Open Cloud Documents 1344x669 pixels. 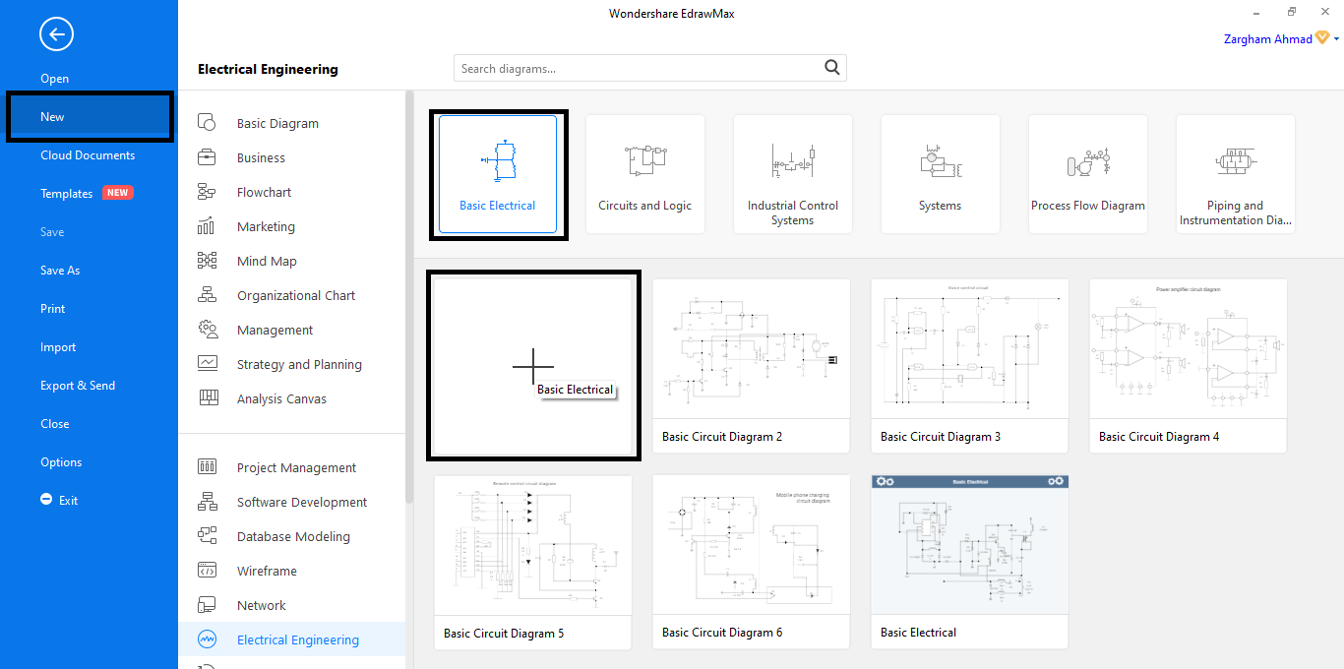(89, 155)
